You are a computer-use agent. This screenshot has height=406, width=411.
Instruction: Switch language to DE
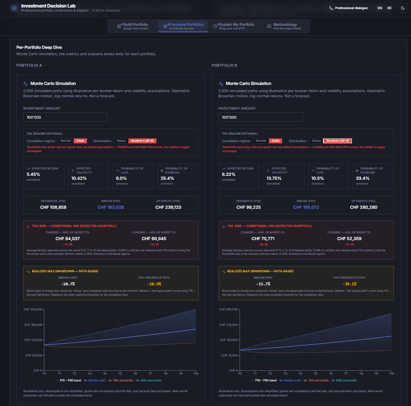coord(390,8)
